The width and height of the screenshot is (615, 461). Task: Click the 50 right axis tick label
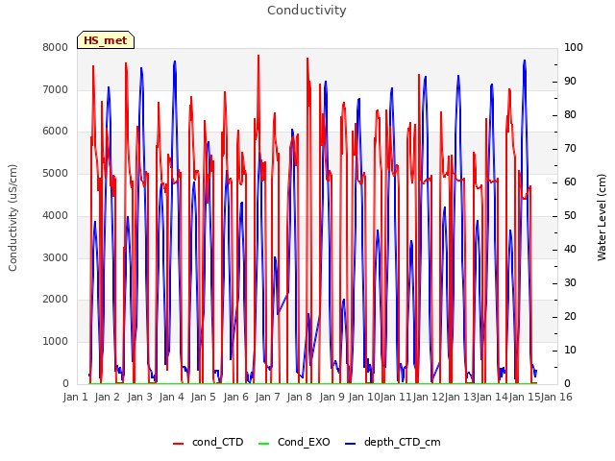click(570, 215)
